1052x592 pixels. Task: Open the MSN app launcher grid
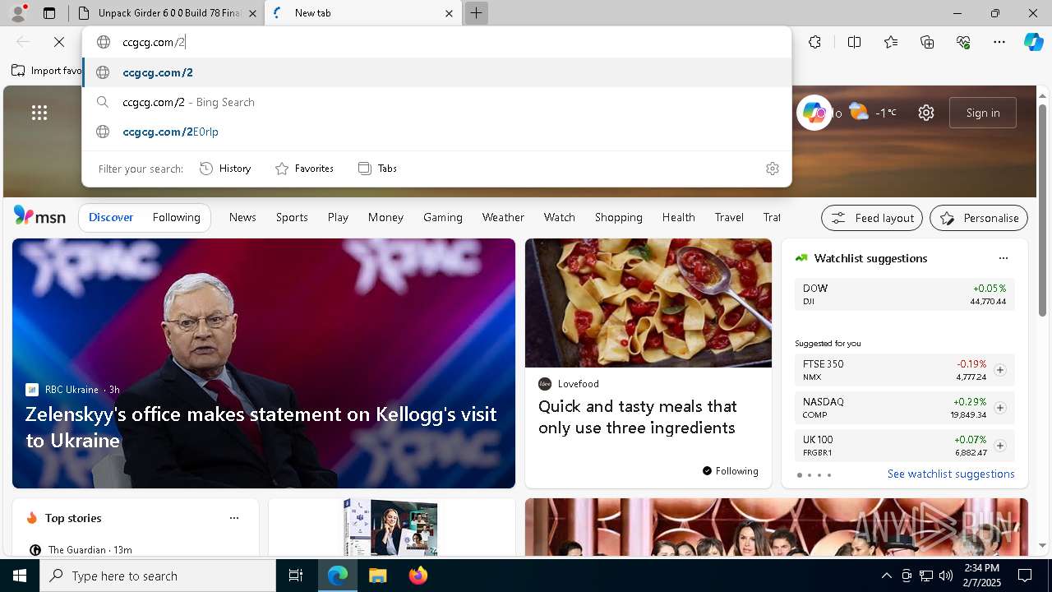point(39,113)
